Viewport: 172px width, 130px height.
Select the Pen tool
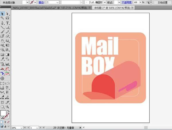click(x=2, y=23)
